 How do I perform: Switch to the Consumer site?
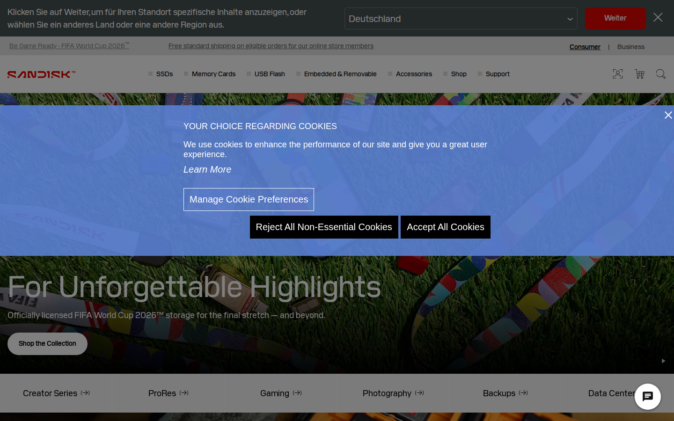tap(585, 47)
